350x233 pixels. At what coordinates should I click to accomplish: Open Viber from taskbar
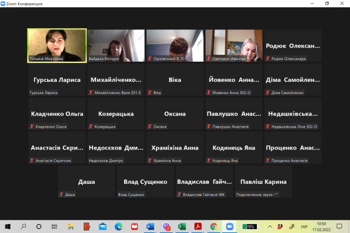pos(166,227)
